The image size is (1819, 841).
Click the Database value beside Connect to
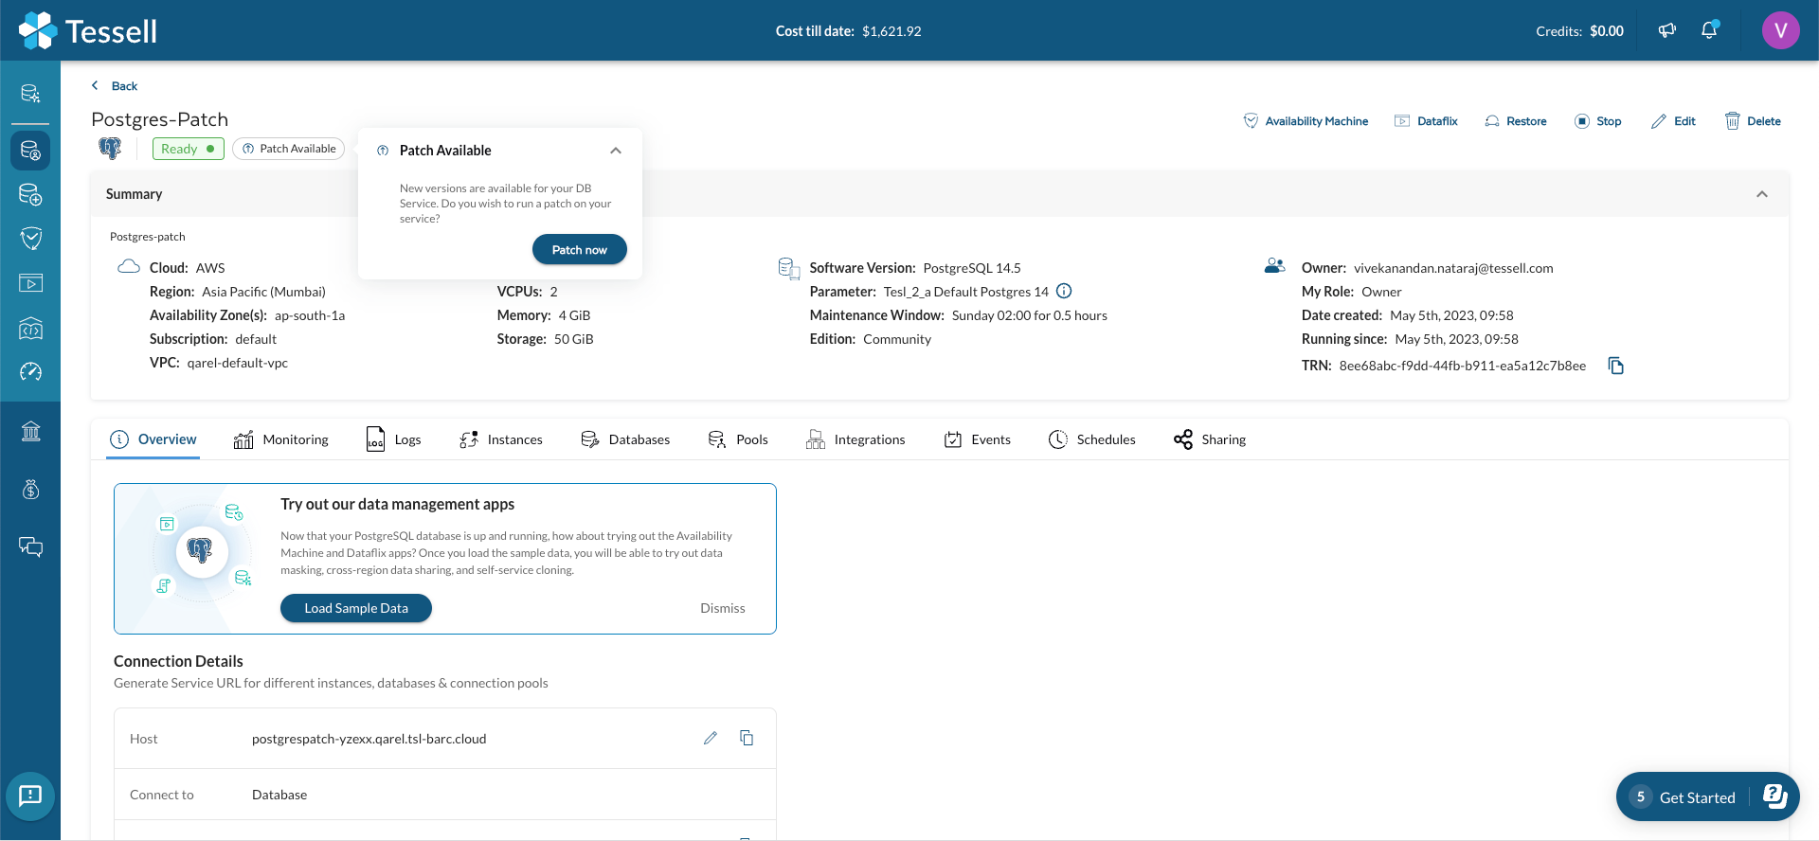tap(279, 795)
